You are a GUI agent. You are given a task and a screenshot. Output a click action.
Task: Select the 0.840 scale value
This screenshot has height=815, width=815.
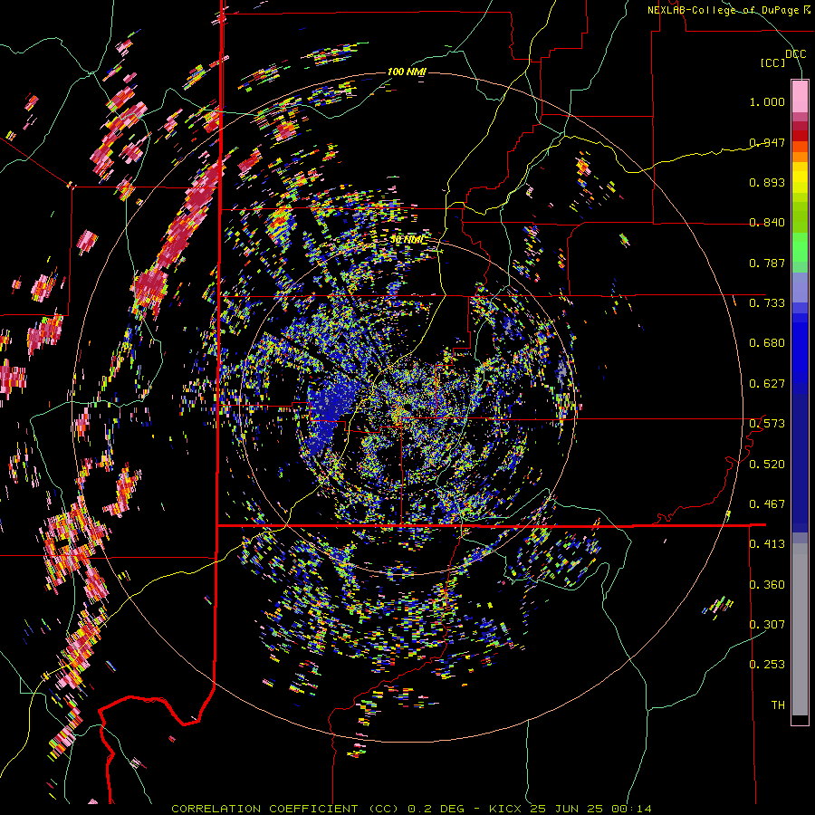[767, 223]
